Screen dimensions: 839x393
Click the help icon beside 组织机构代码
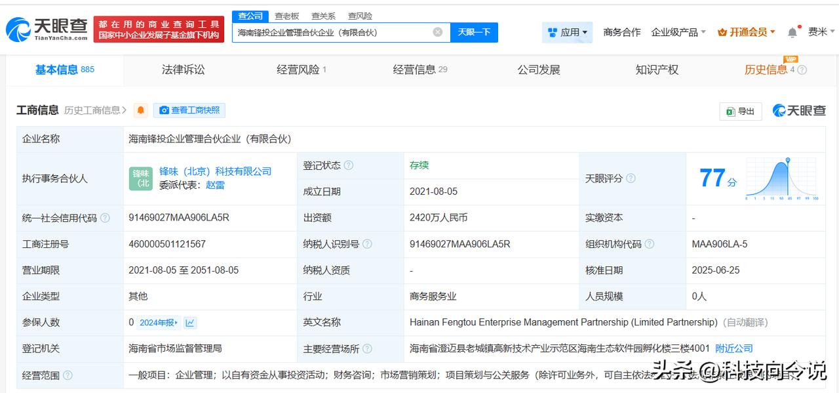[649, 244]
